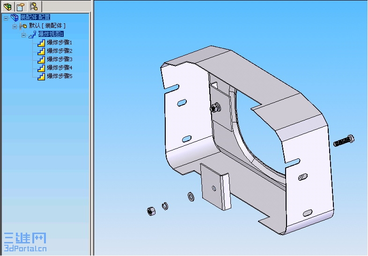
Task: Collapse the 爆炸视图1 node
Action: click(x=23, y=36)
